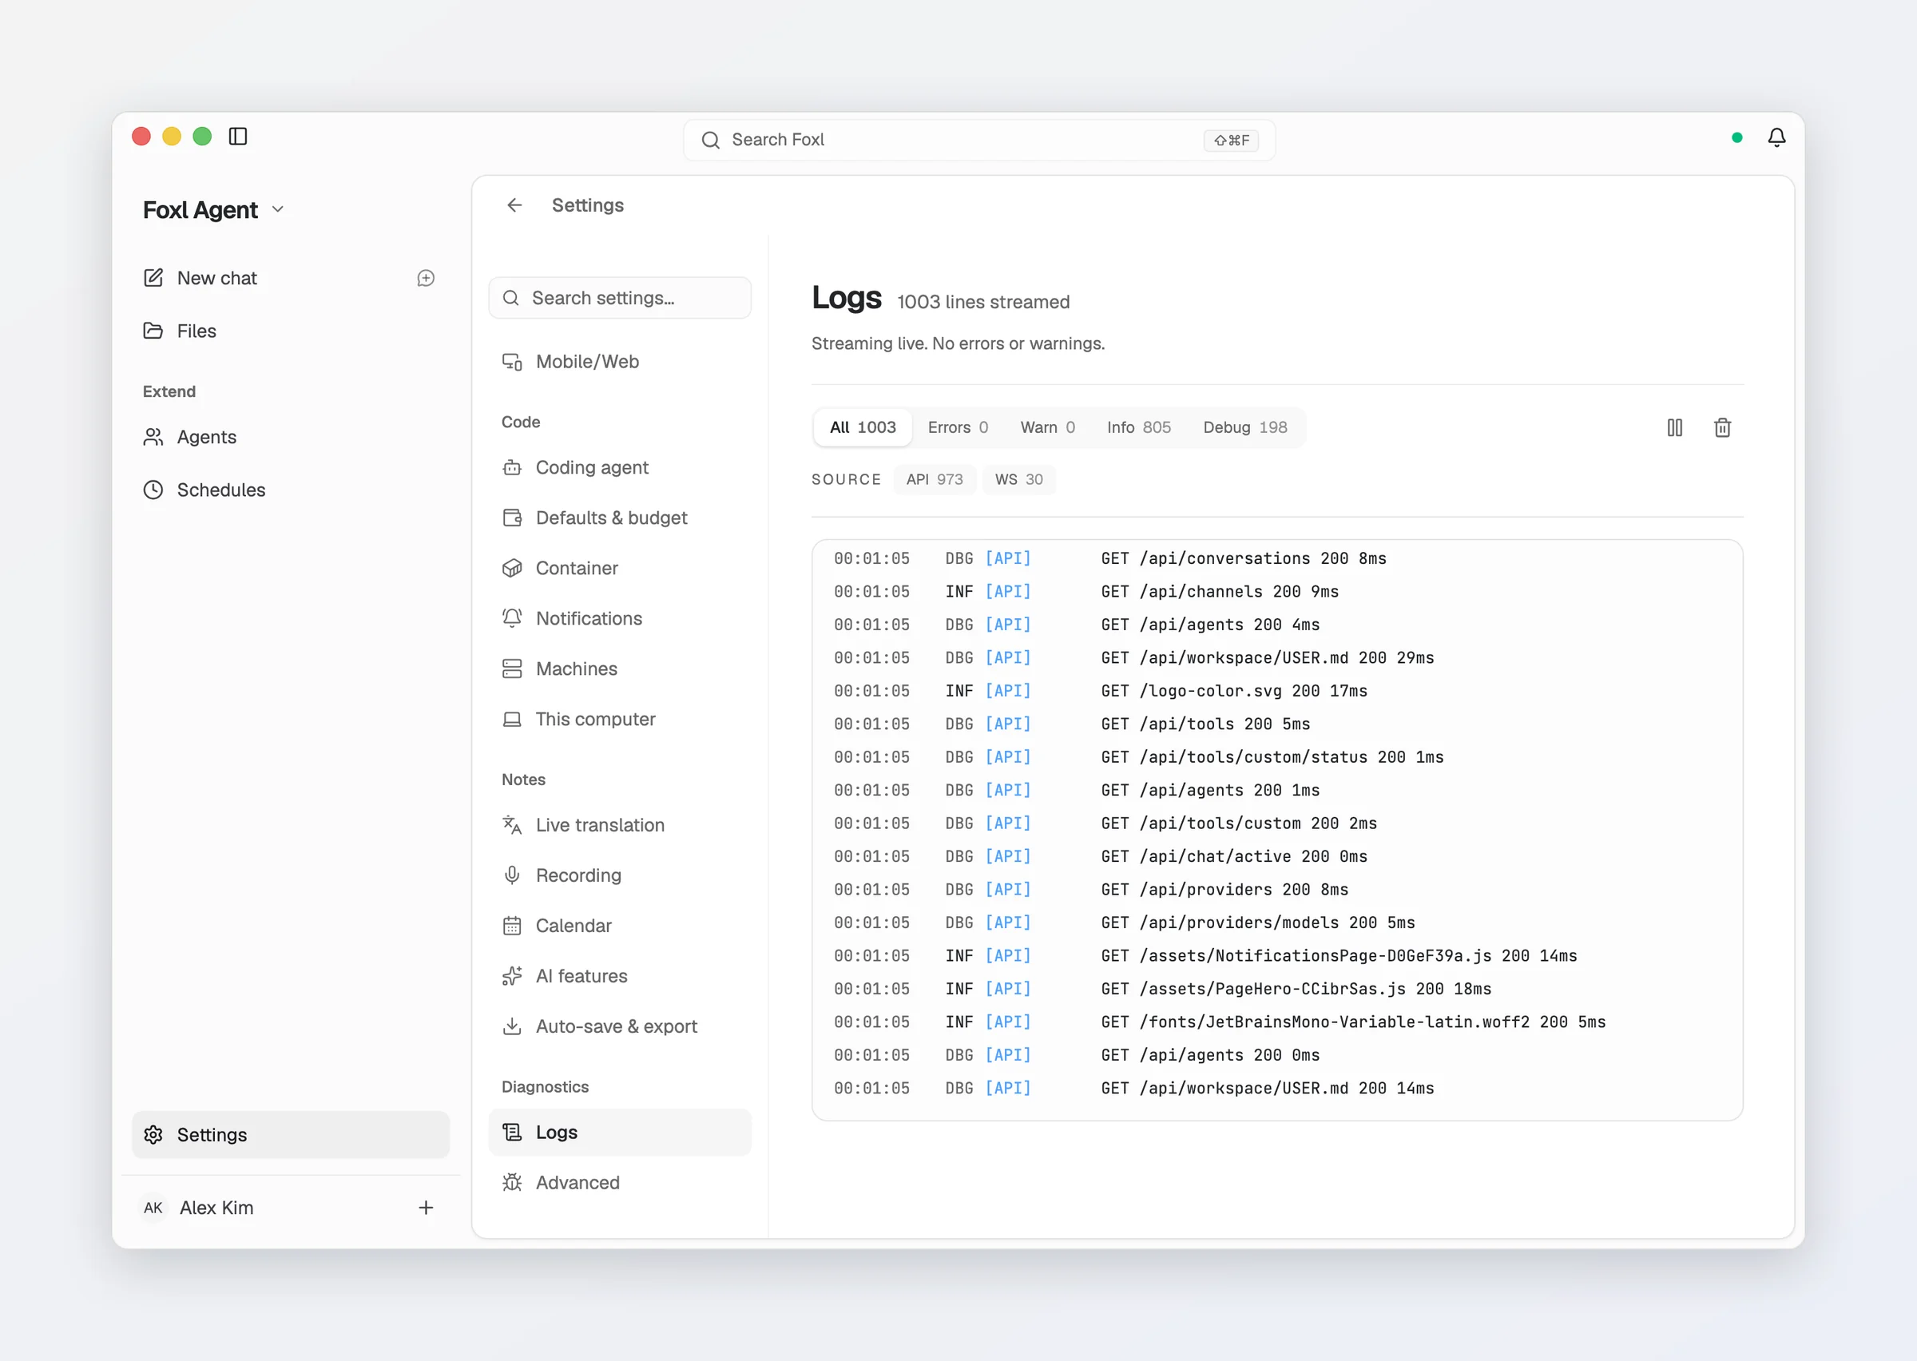The image size is (1917, 1361).
Task: Switch to the Warn filter tab
Action: click(1047, 427)
